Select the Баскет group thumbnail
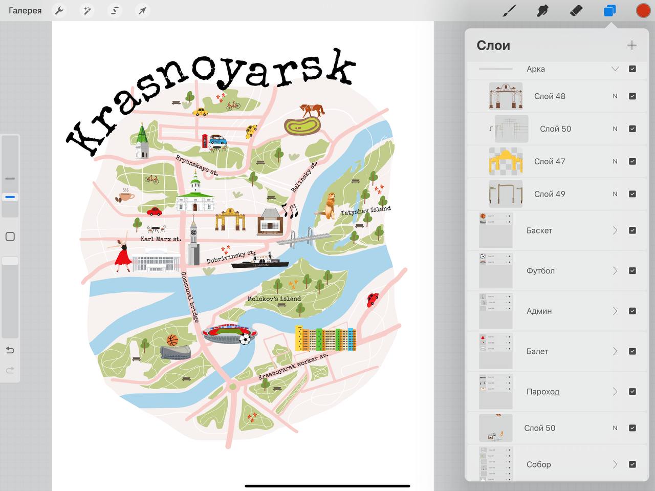This screenshot has width=655, height=491. click(495, 230)
